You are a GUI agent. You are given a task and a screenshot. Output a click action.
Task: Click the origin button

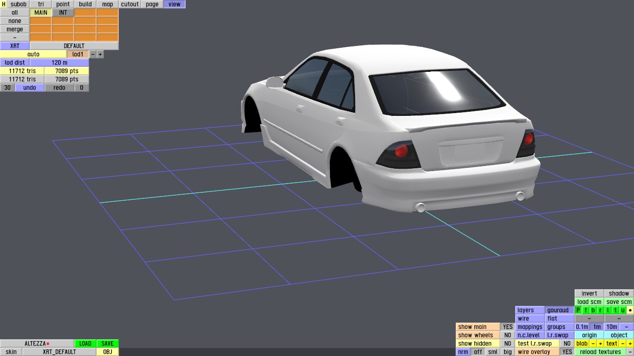[x=589, y=335]
